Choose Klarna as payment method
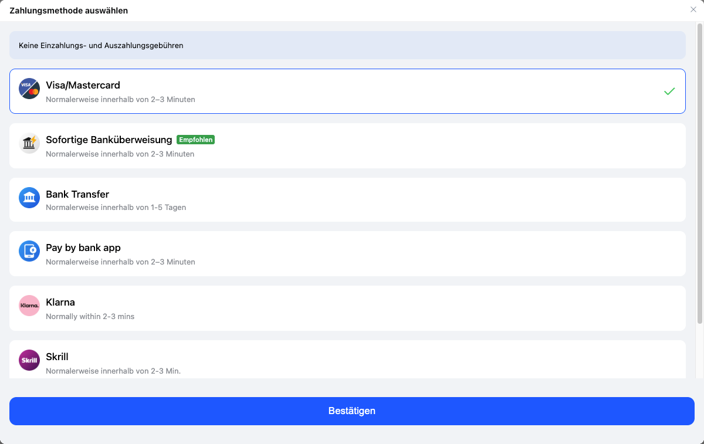Image resolution: width=704 pixels, height=444 pixels. click(x=347, y=308)
